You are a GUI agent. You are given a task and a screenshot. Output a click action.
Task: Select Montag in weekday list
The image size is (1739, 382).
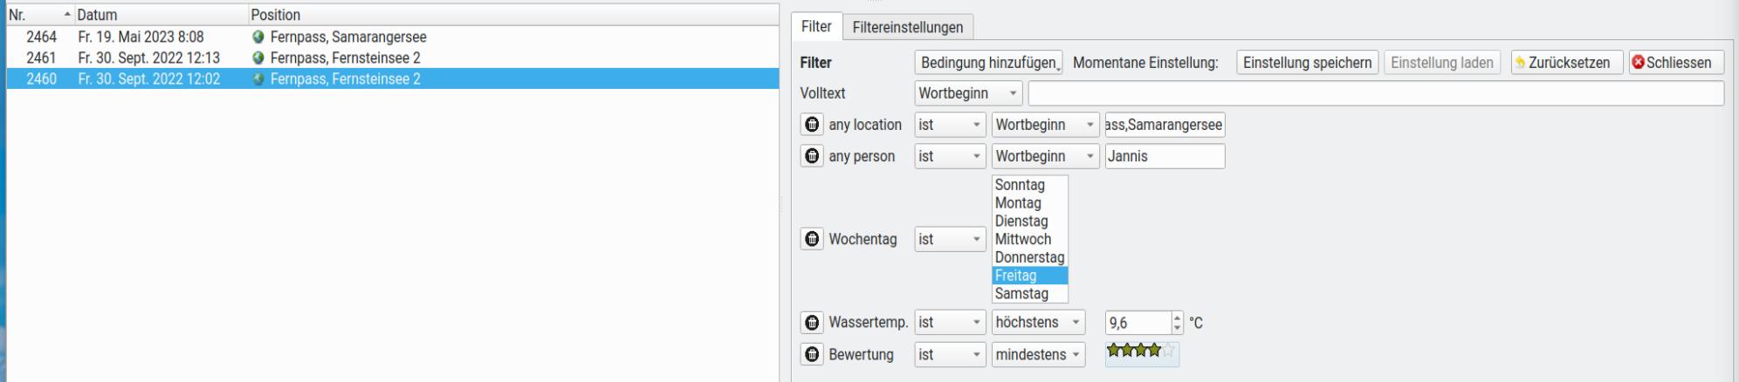1030,203
